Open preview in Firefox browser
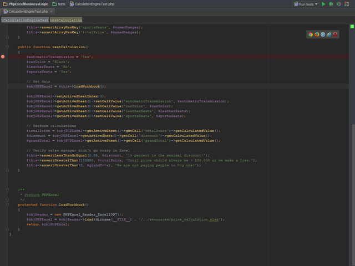 point(317,34)
